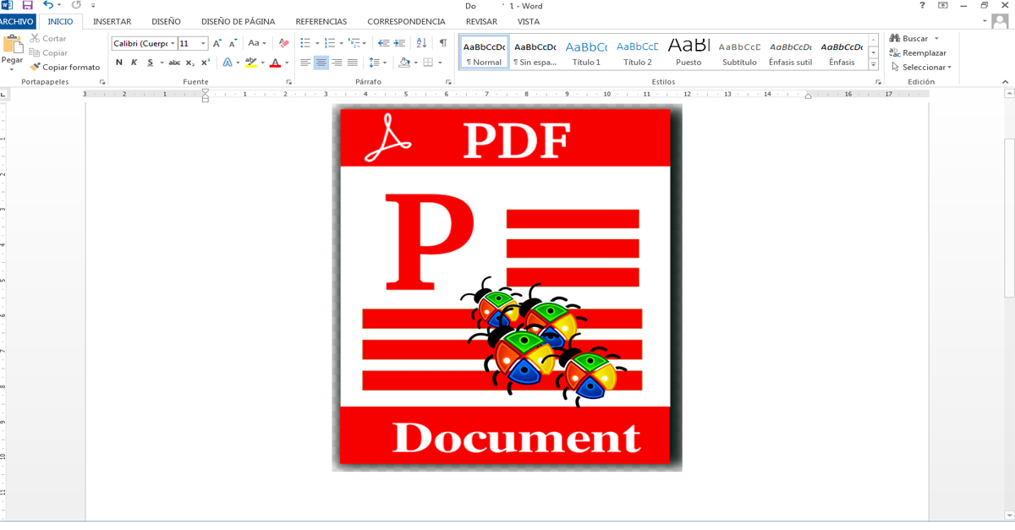This screenshot has height=530, width=1015.
Task: Click the borders icon
Action: [x=428, y=63]
